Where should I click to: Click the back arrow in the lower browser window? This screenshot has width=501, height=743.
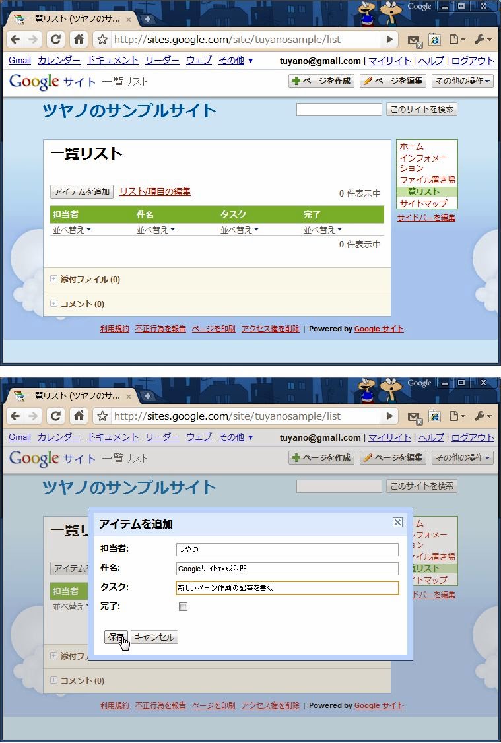(15, 416)
